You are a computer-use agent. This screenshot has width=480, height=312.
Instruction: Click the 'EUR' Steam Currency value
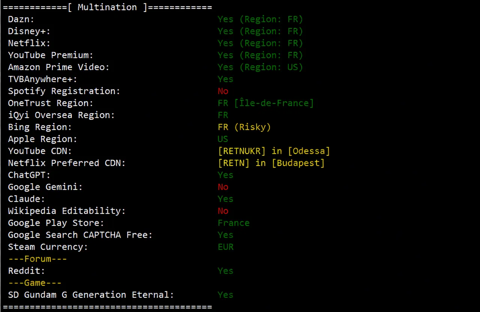coord(225,247)
